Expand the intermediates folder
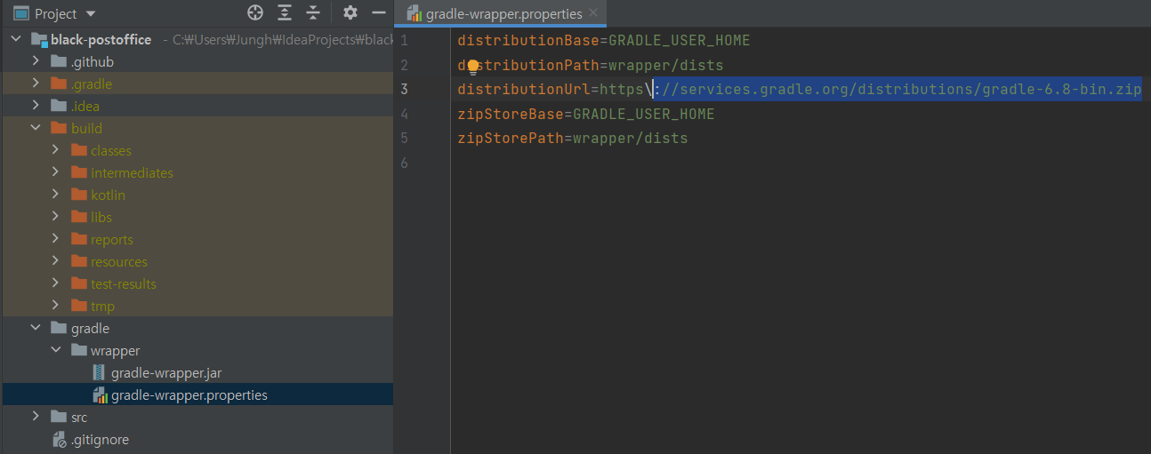This screenshot has height=454, width=1151. (x=55, y=172)
